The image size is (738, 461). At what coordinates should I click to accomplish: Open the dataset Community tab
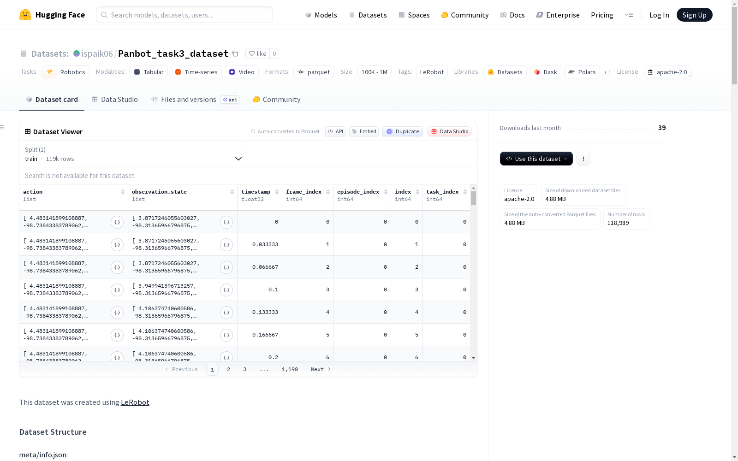click(277, 100)
